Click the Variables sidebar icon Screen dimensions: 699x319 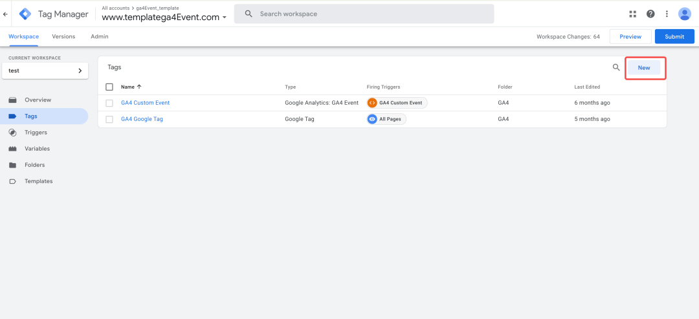coord(12,149)
